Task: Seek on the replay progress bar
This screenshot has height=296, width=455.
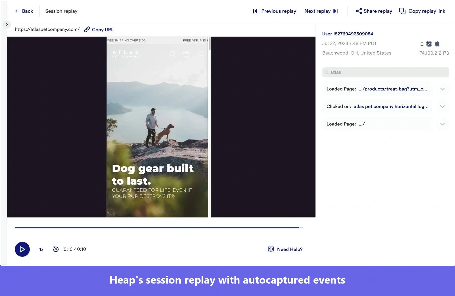Action: 159,228
